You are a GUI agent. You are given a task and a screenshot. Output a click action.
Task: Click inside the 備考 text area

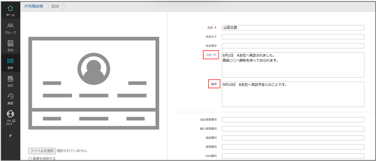(x=293, y=94)
